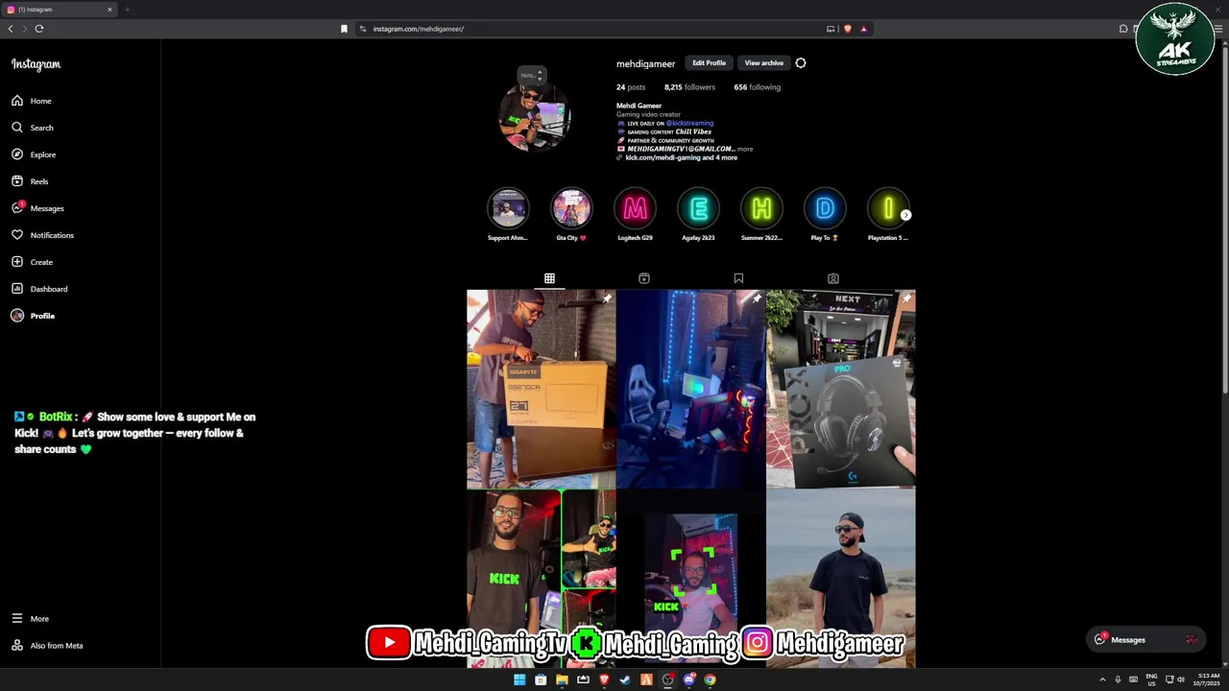Open Brave browser taskbar icon

(x=604, y=679)
